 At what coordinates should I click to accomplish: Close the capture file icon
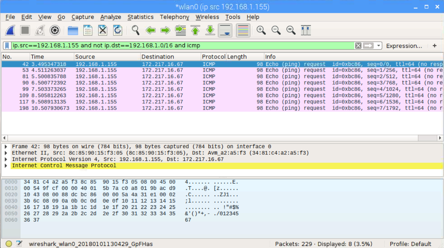click(x=103, y=31)
